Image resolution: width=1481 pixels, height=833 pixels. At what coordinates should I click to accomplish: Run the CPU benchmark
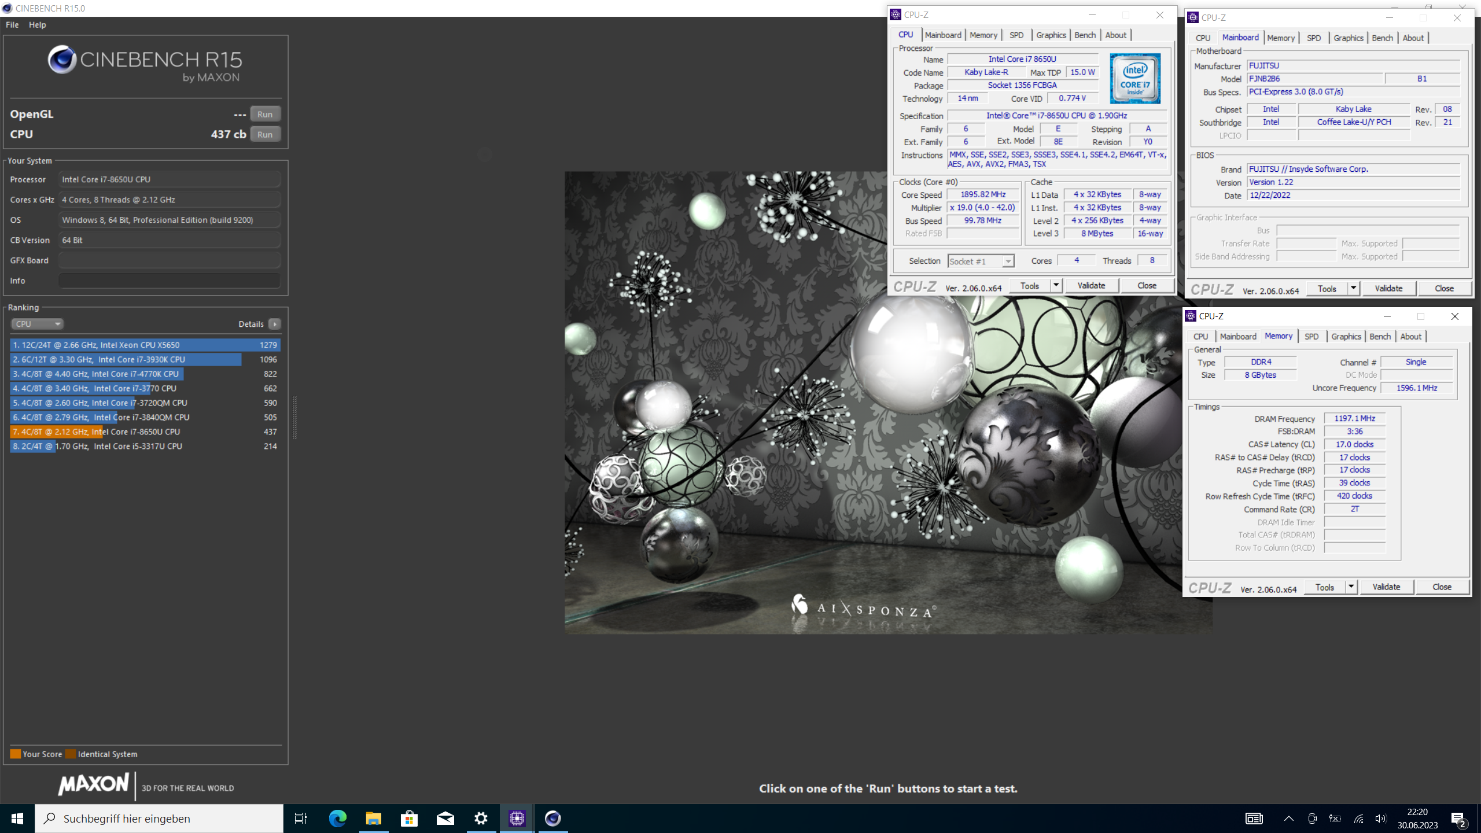click(x=265, y=134)
